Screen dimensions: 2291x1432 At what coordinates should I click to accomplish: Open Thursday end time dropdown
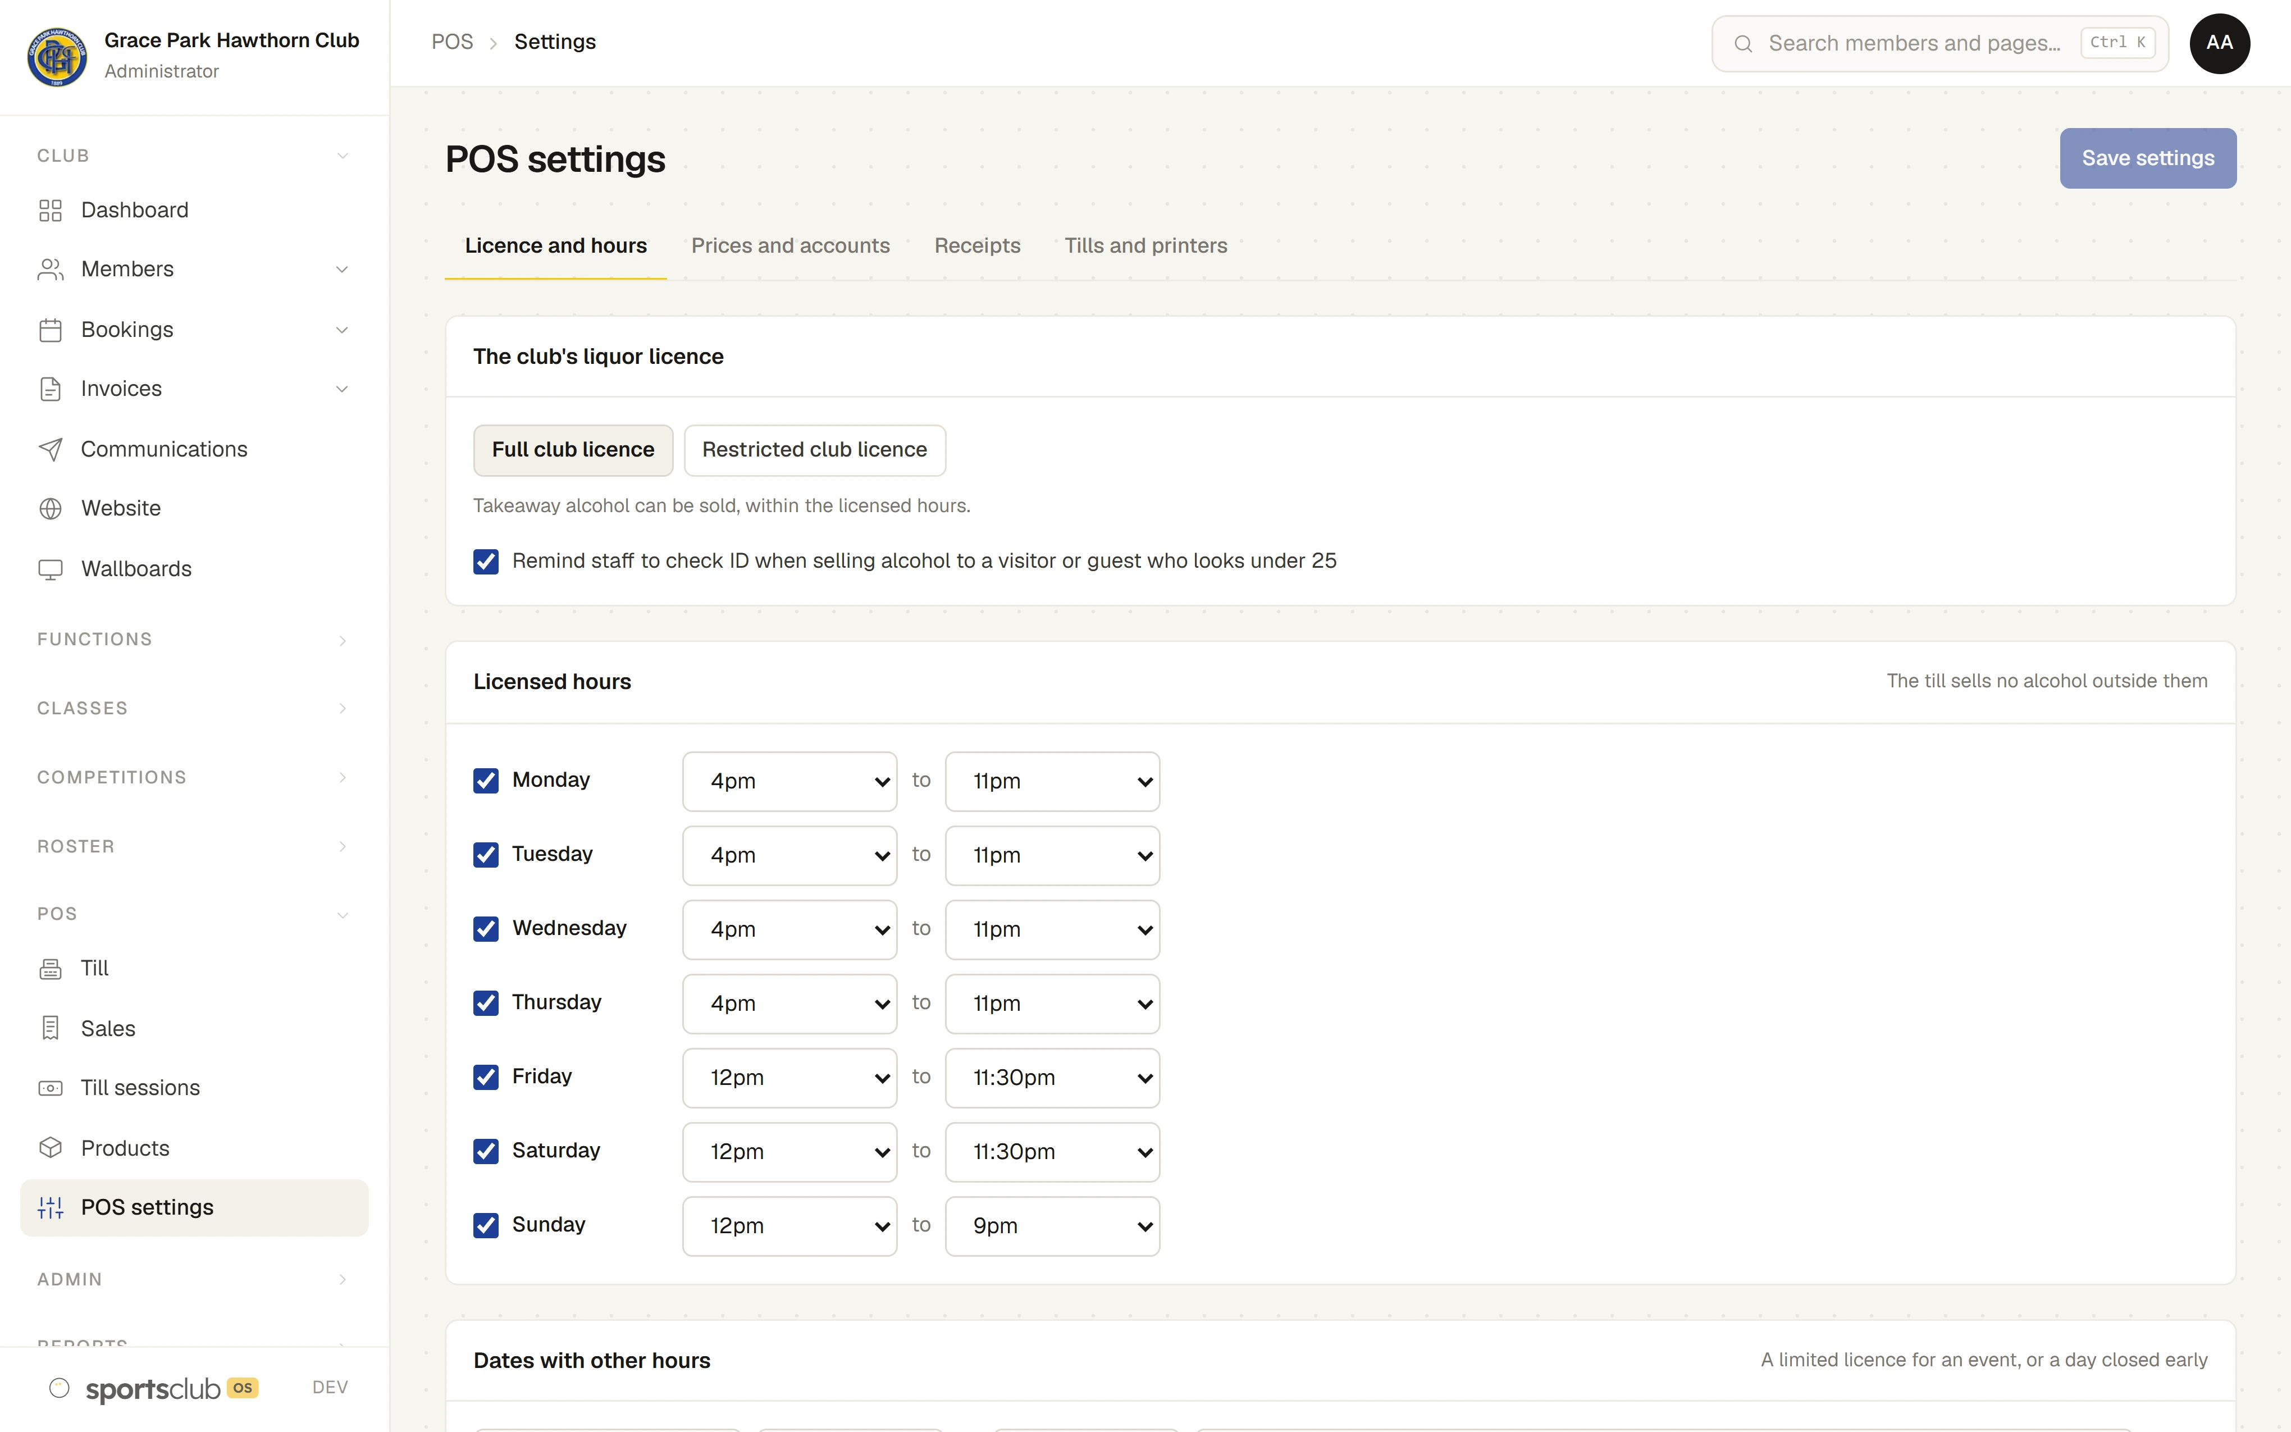click(1052, 1004)
